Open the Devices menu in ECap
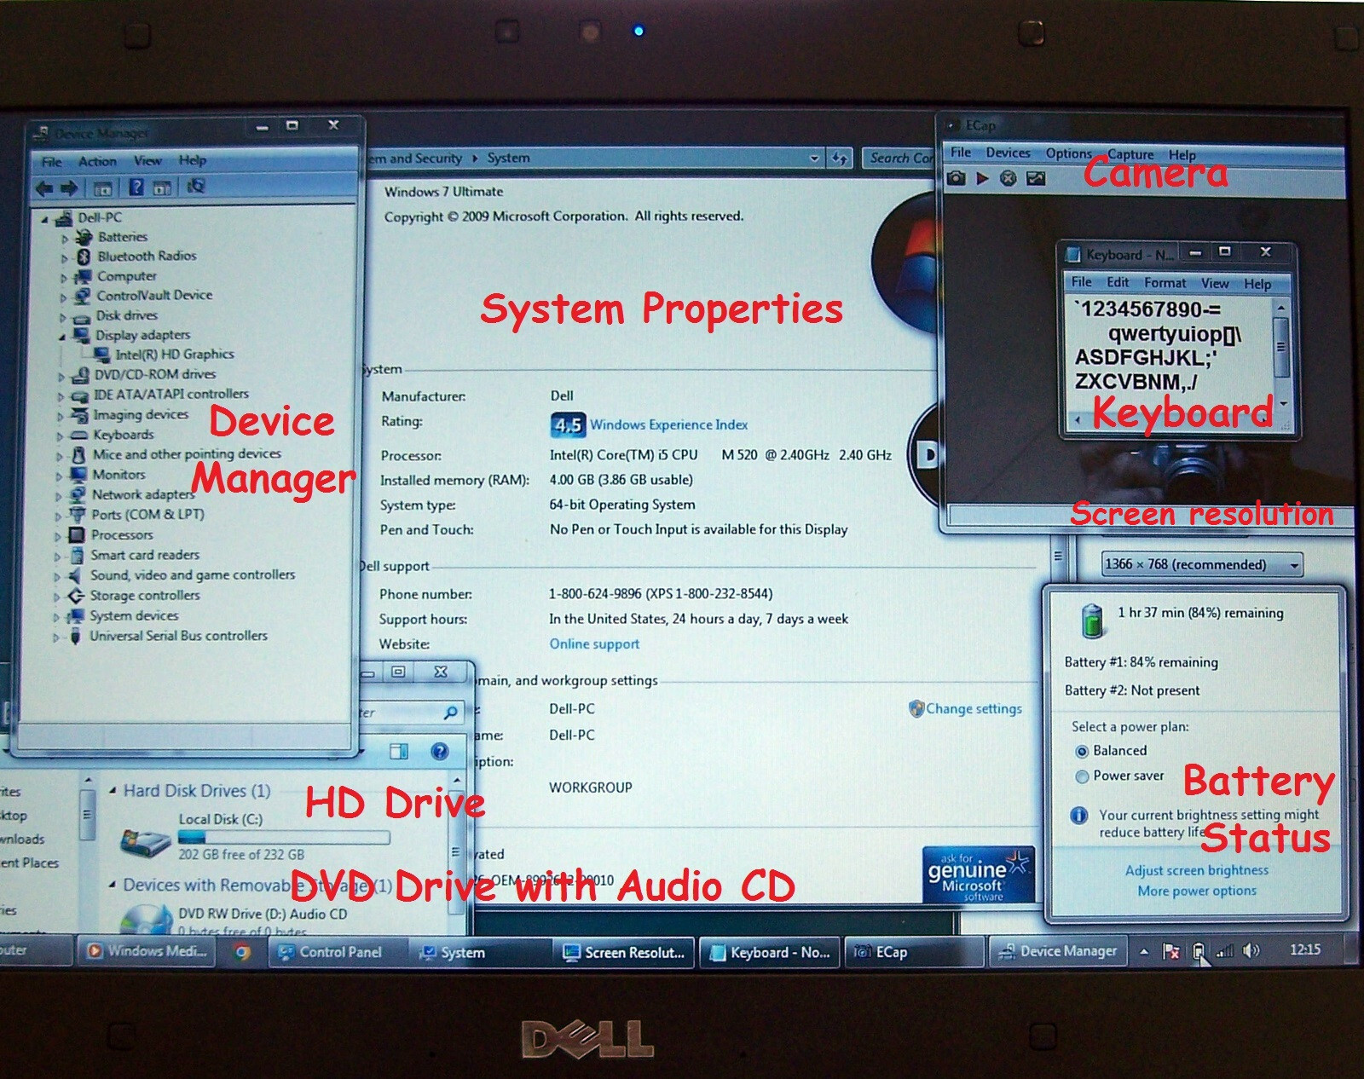Viewport: 1364px width, 1079px height. point(1008,153)
